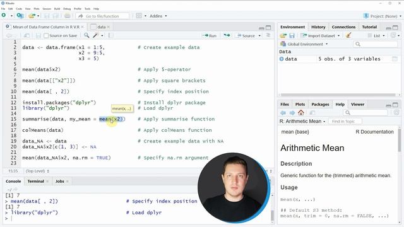Viewport: 404px width, 227px height.
Task: Click the Help refresh icon
Action: click(x=396, y=112)
